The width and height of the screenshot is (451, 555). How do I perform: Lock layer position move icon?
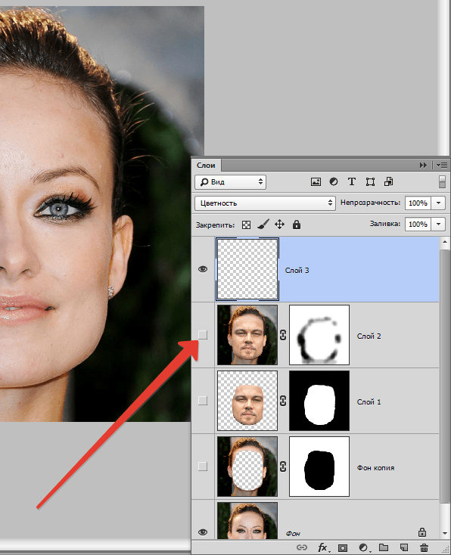[279, 225]
